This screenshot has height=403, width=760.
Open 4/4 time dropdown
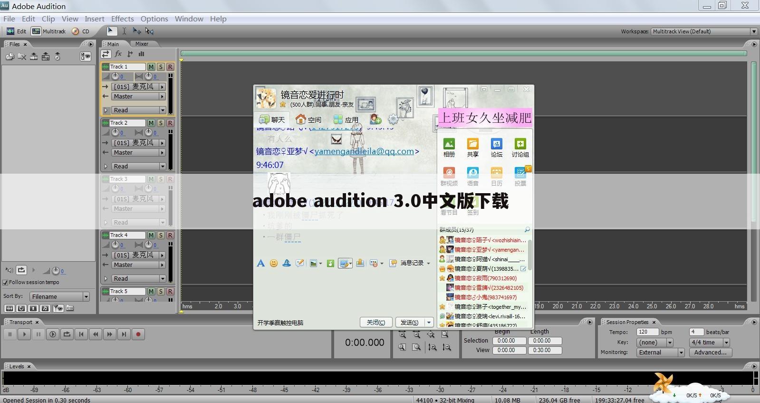coord(710,342)
